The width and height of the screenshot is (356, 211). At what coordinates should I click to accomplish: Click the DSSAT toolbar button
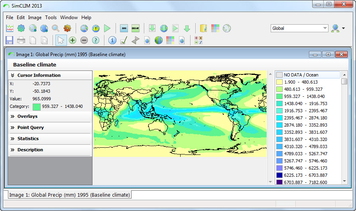(136, 28)
